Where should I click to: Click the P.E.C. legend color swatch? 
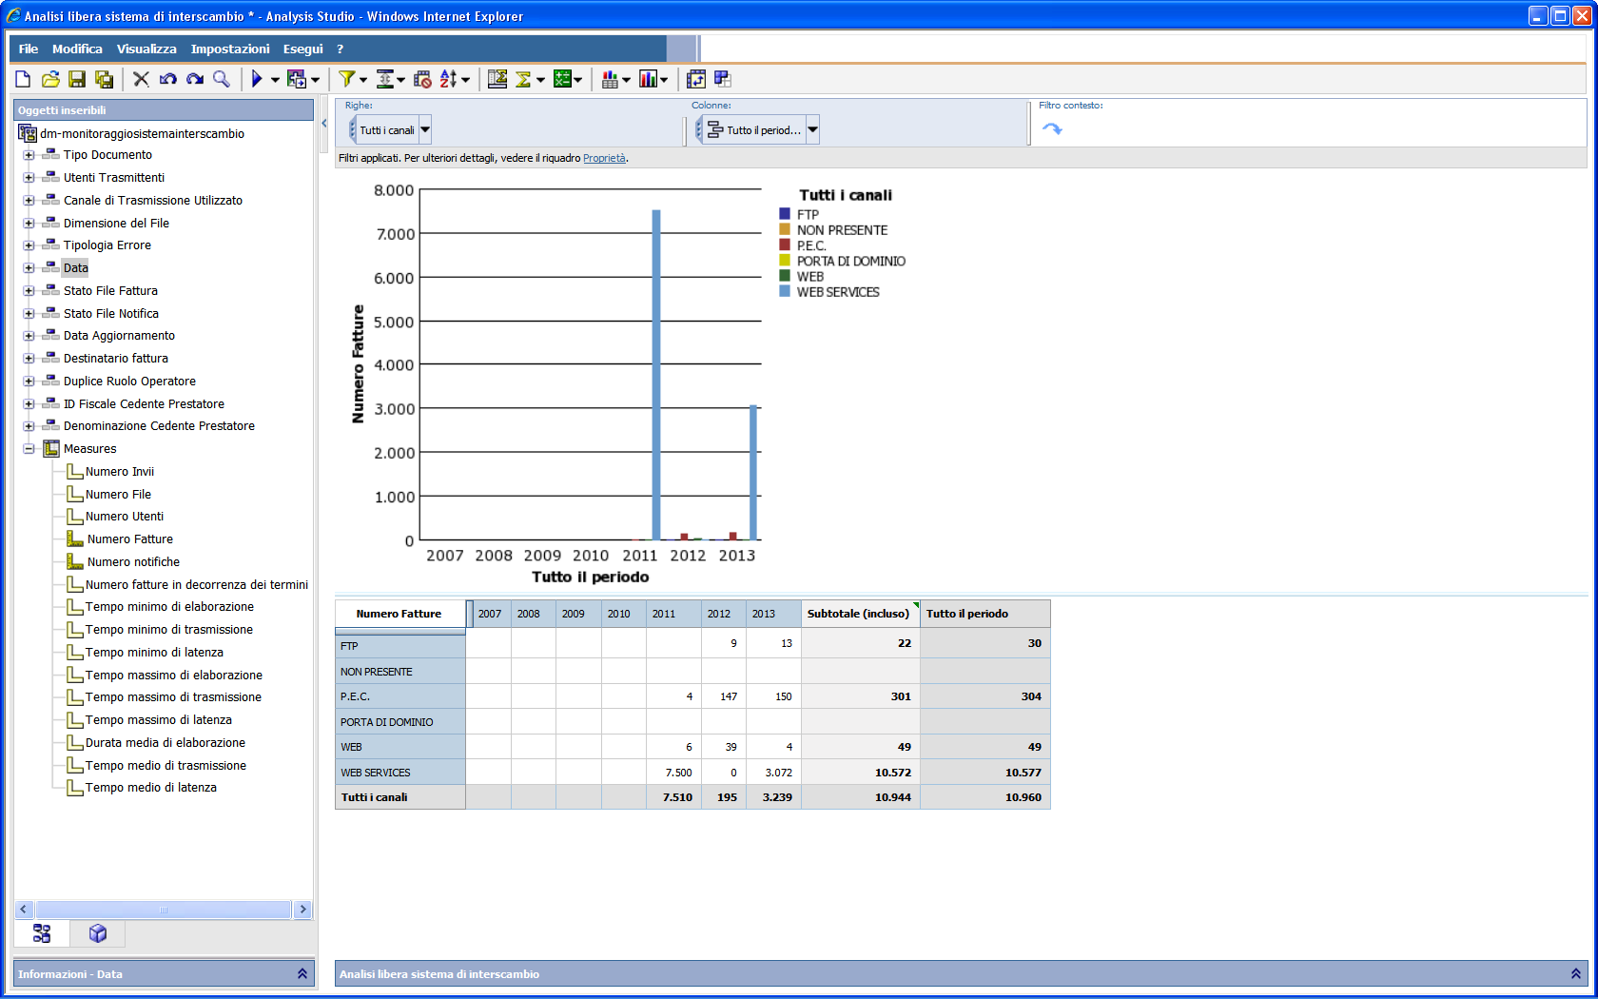(785, 245)
